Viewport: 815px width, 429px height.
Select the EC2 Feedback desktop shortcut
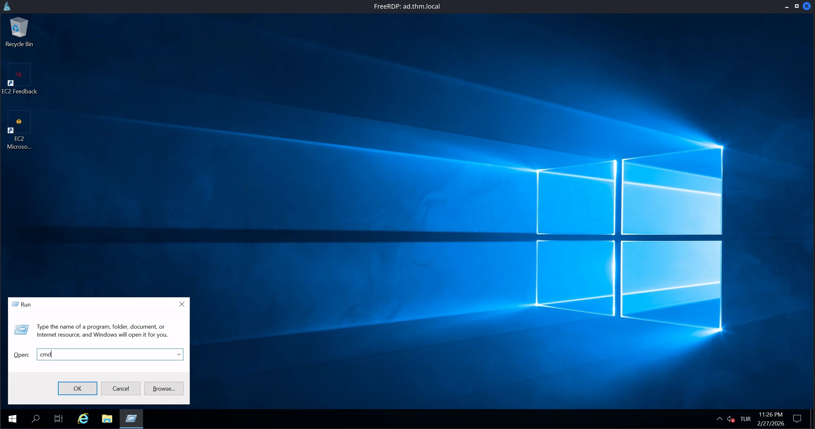click(x=19, y=79)
